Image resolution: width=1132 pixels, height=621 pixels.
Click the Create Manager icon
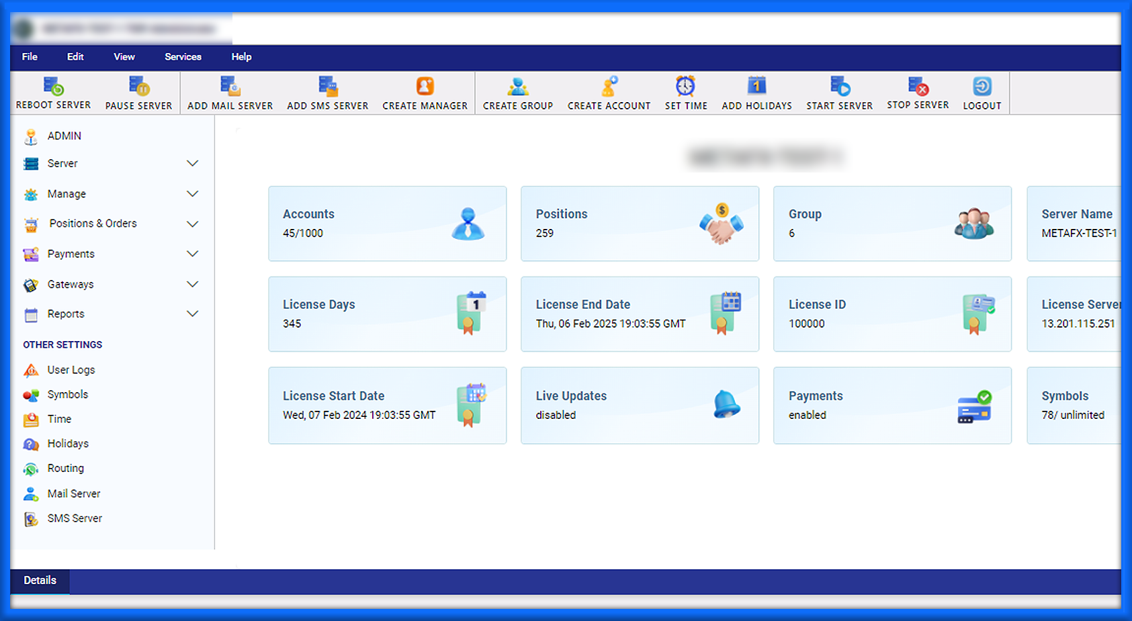click(425, 87)
